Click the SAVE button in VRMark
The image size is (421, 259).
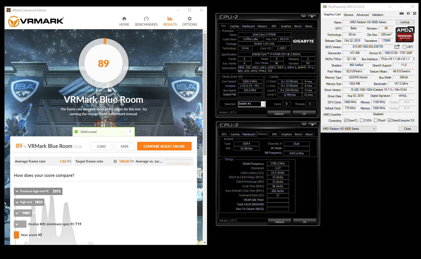(125, 146)
